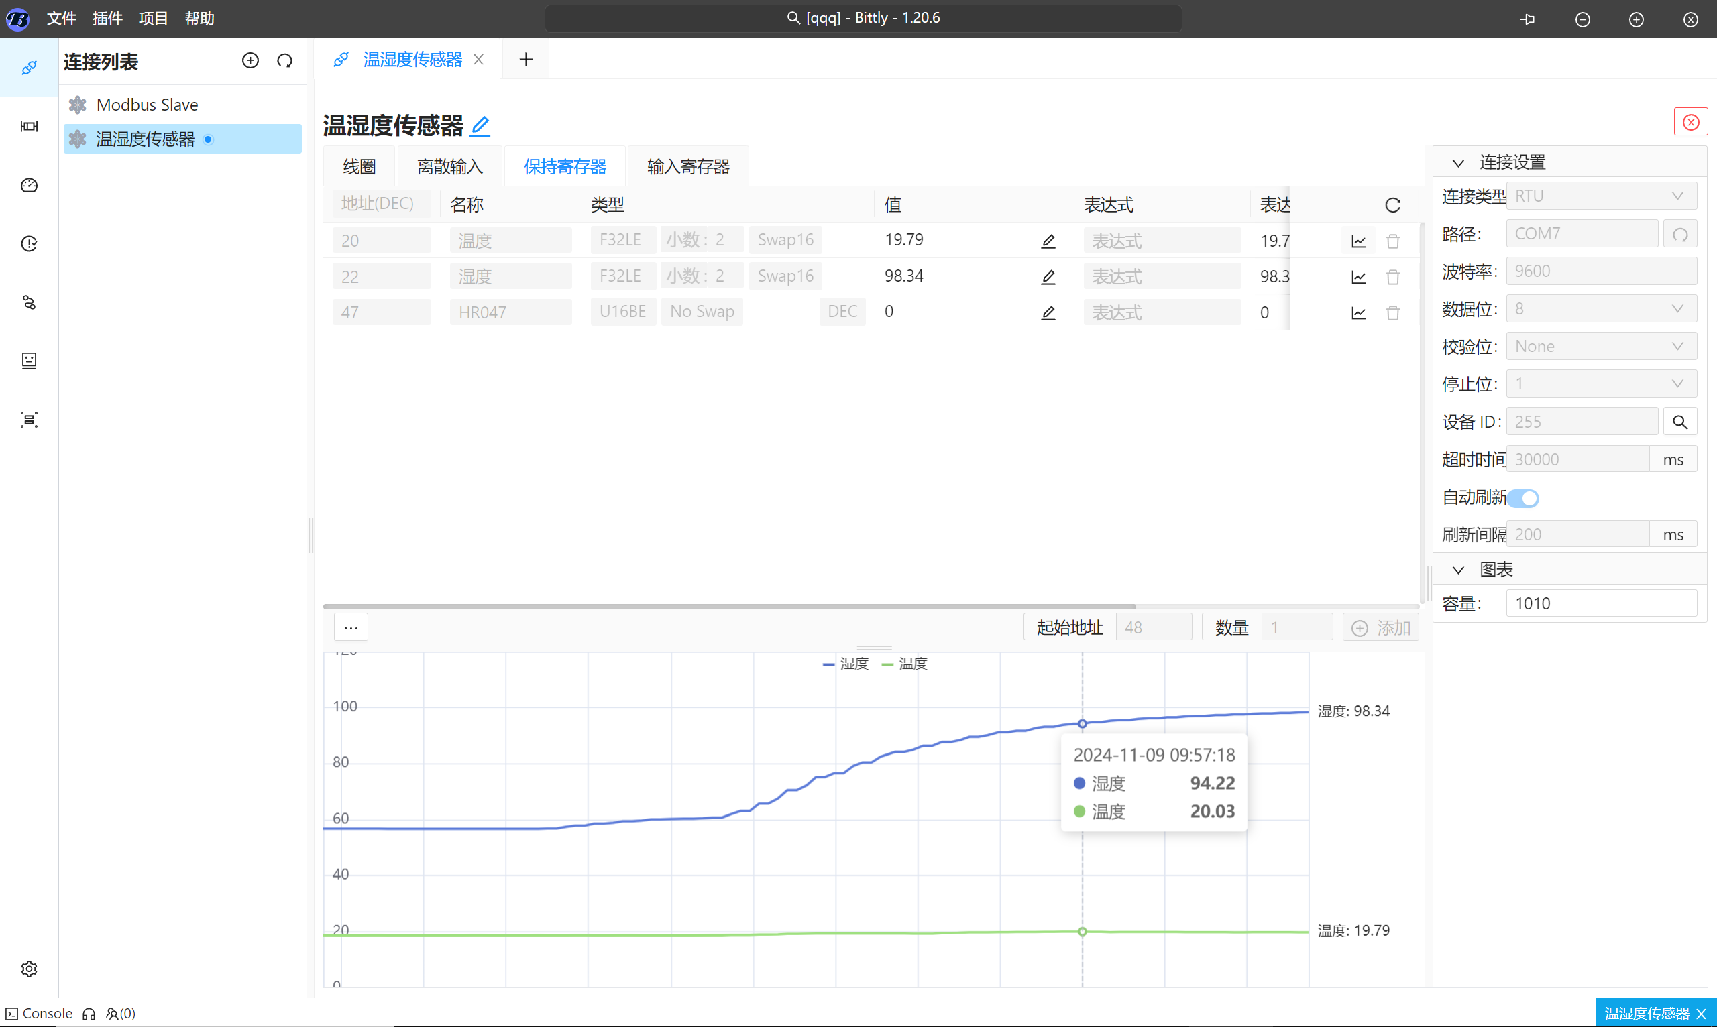The image size is (1717, 1027).
Task: Open the 停止位 dropdown showing 1
Action: 1602,384
